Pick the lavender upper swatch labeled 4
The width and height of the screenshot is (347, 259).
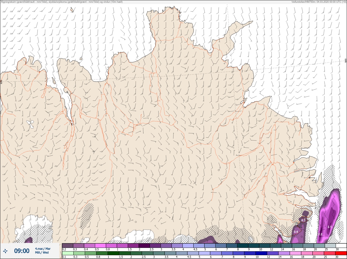(188, 245)
